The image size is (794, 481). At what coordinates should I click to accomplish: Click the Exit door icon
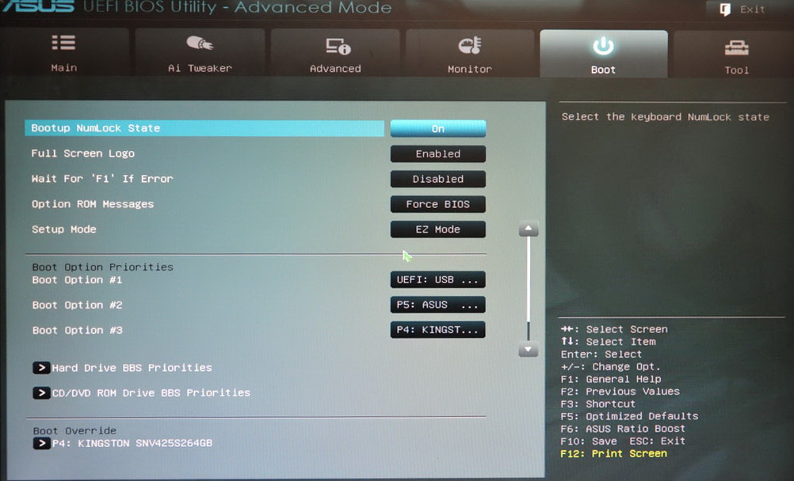tap(725, 9)
